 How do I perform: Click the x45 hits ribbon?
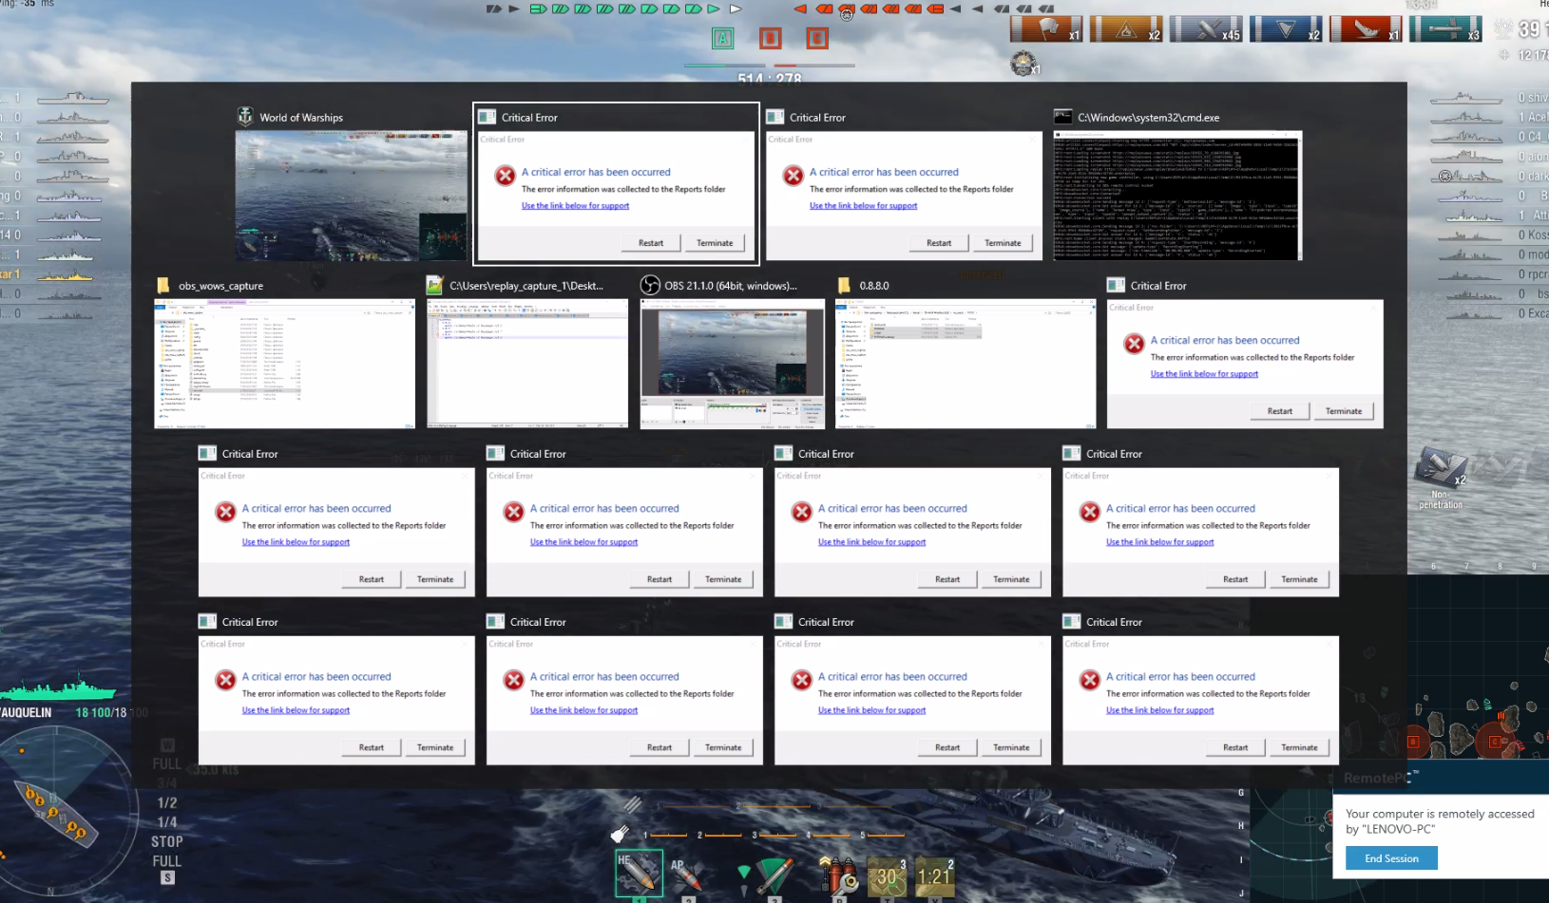click(x=1206, y=29)
